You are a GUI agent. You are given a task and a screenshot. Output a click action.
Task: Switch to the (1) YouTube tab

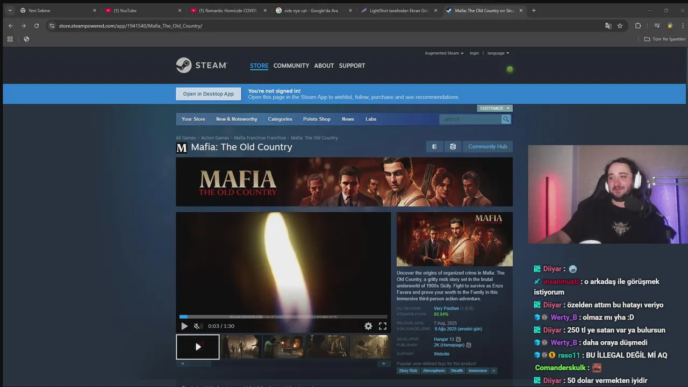point(142,10)
